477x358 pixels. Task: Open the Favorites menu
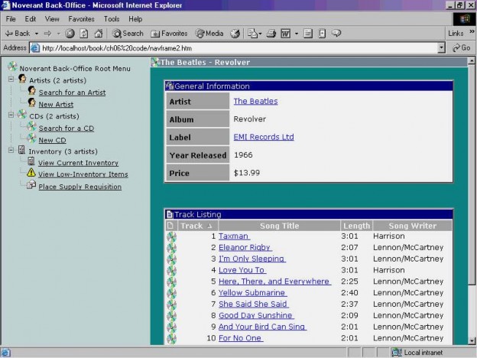(x=82, y=18)
